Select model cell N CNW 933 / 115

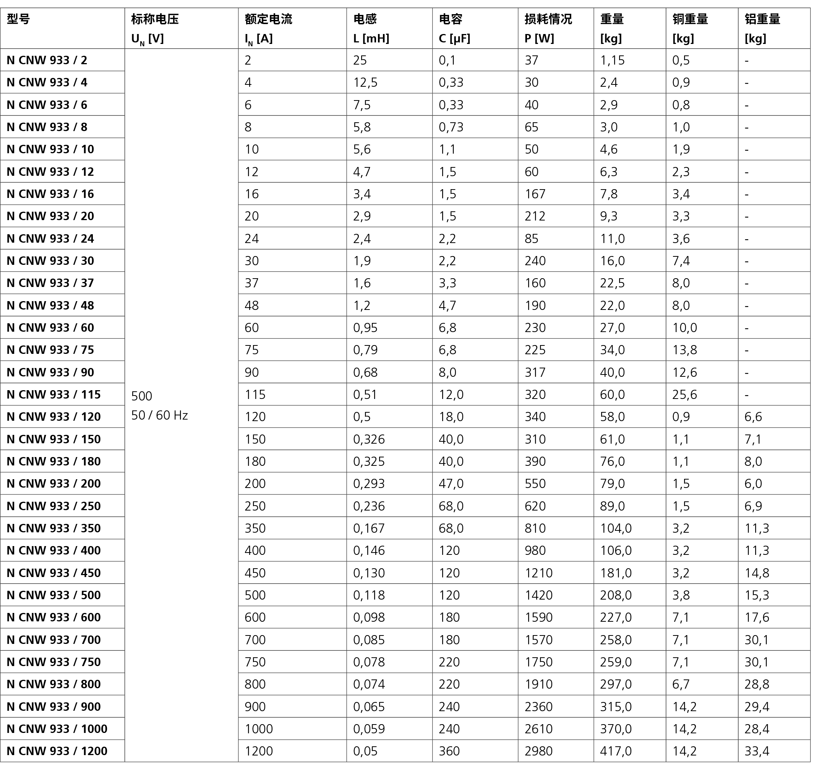(x=62, y=394)
